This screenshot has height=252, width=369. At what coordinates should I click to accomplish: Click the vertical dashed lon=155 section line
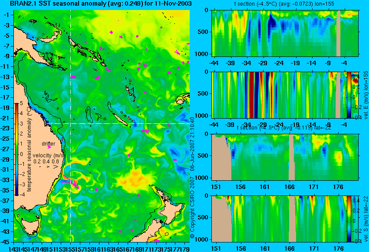tap(71, 126)
